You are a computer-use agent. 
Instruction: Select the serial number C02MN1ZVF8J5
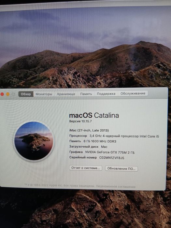coord(112,158)
